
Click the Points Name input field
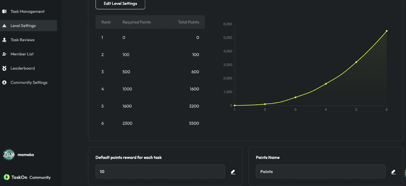pos(320,172)
